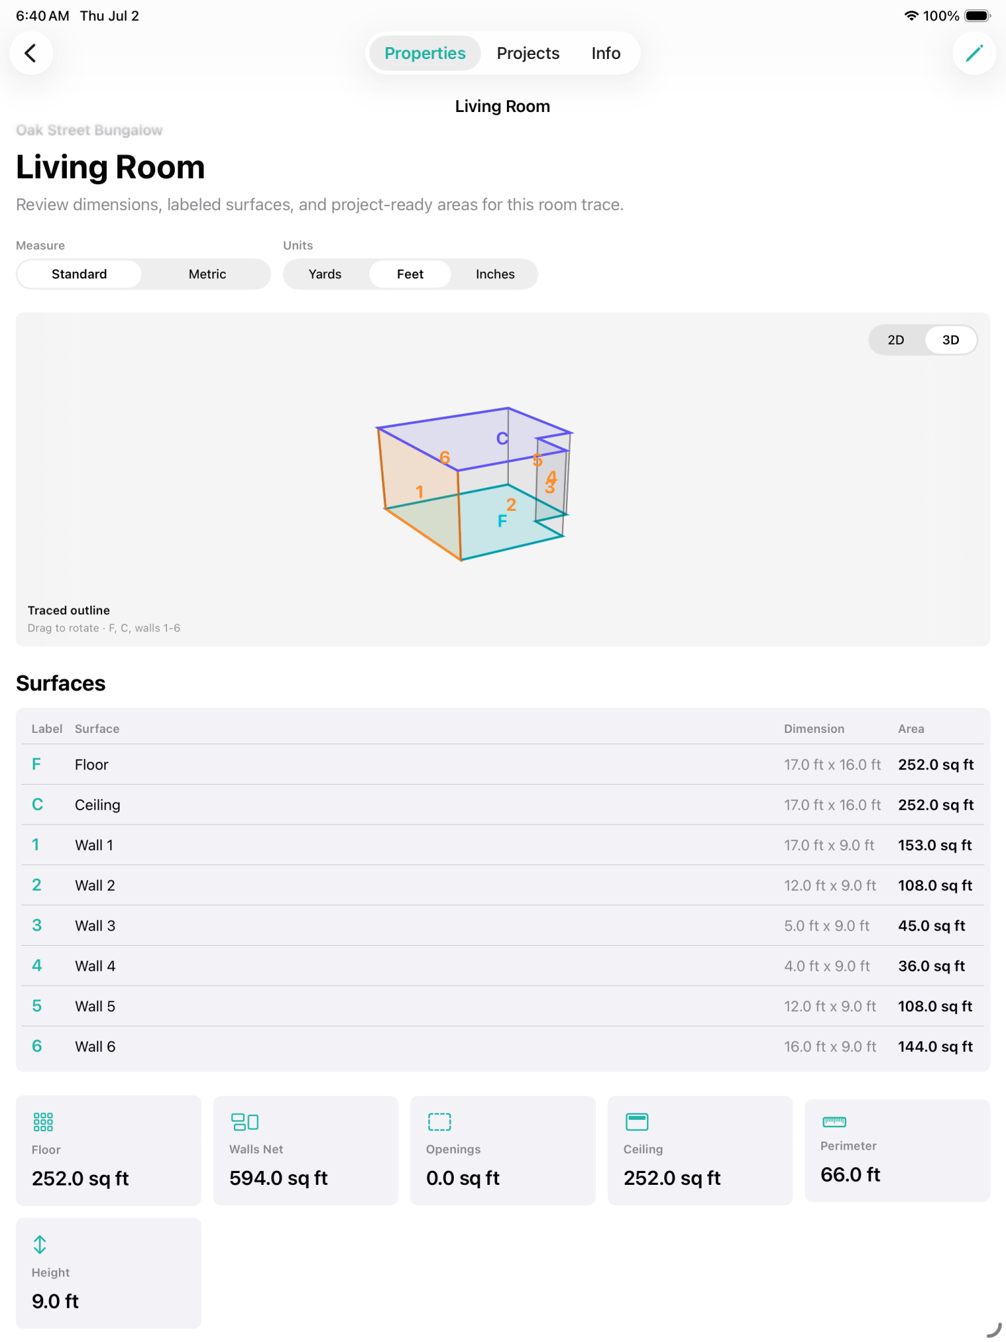Open the Info tab
This screenshot has height=1342, width=1006.
coord(606,53)
